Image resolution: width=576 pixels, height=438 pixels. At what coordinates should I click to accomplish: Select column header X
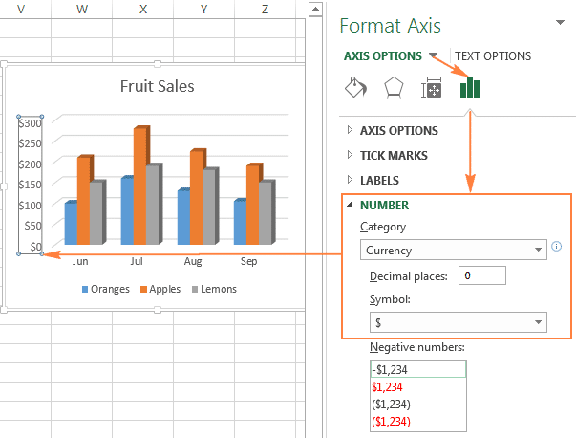(x=143, y=9)
